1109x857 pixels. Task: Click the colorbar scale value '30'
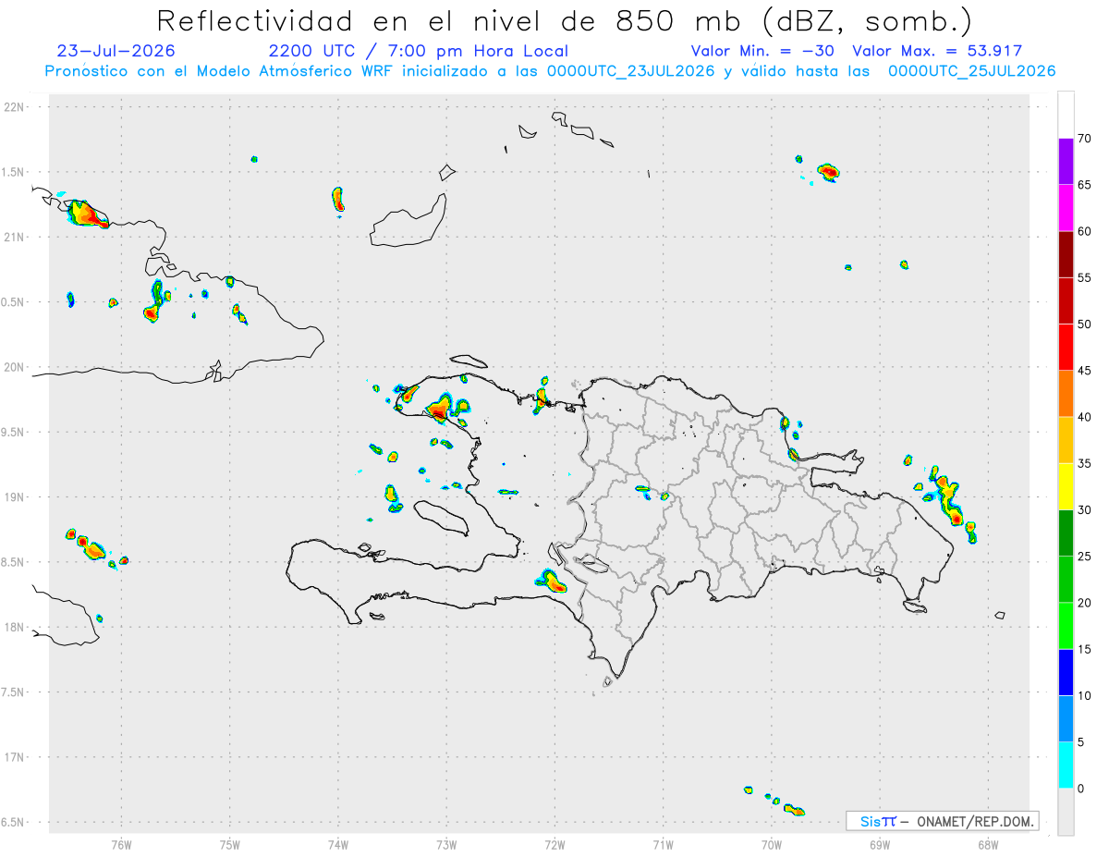coord(1084,510)
